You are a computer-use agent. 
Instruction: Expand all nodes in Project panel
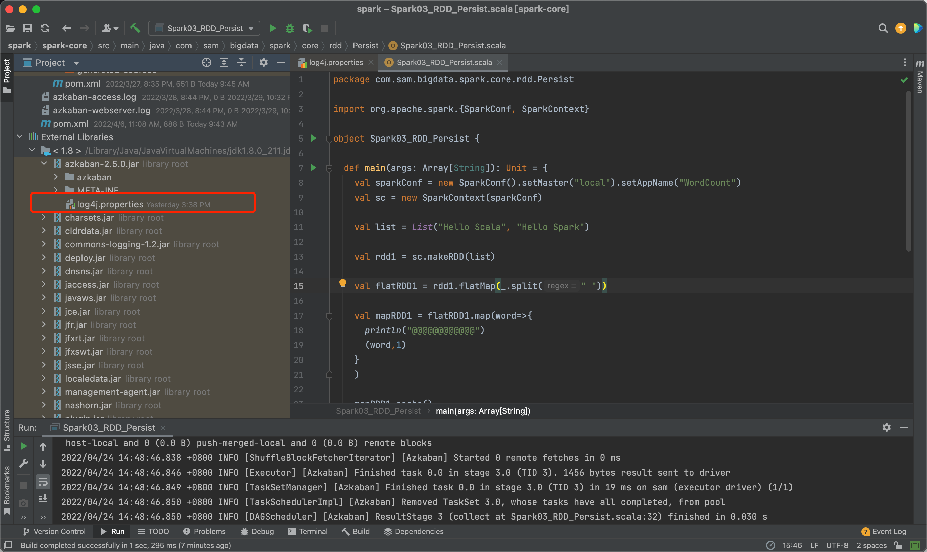click(224, 62)
